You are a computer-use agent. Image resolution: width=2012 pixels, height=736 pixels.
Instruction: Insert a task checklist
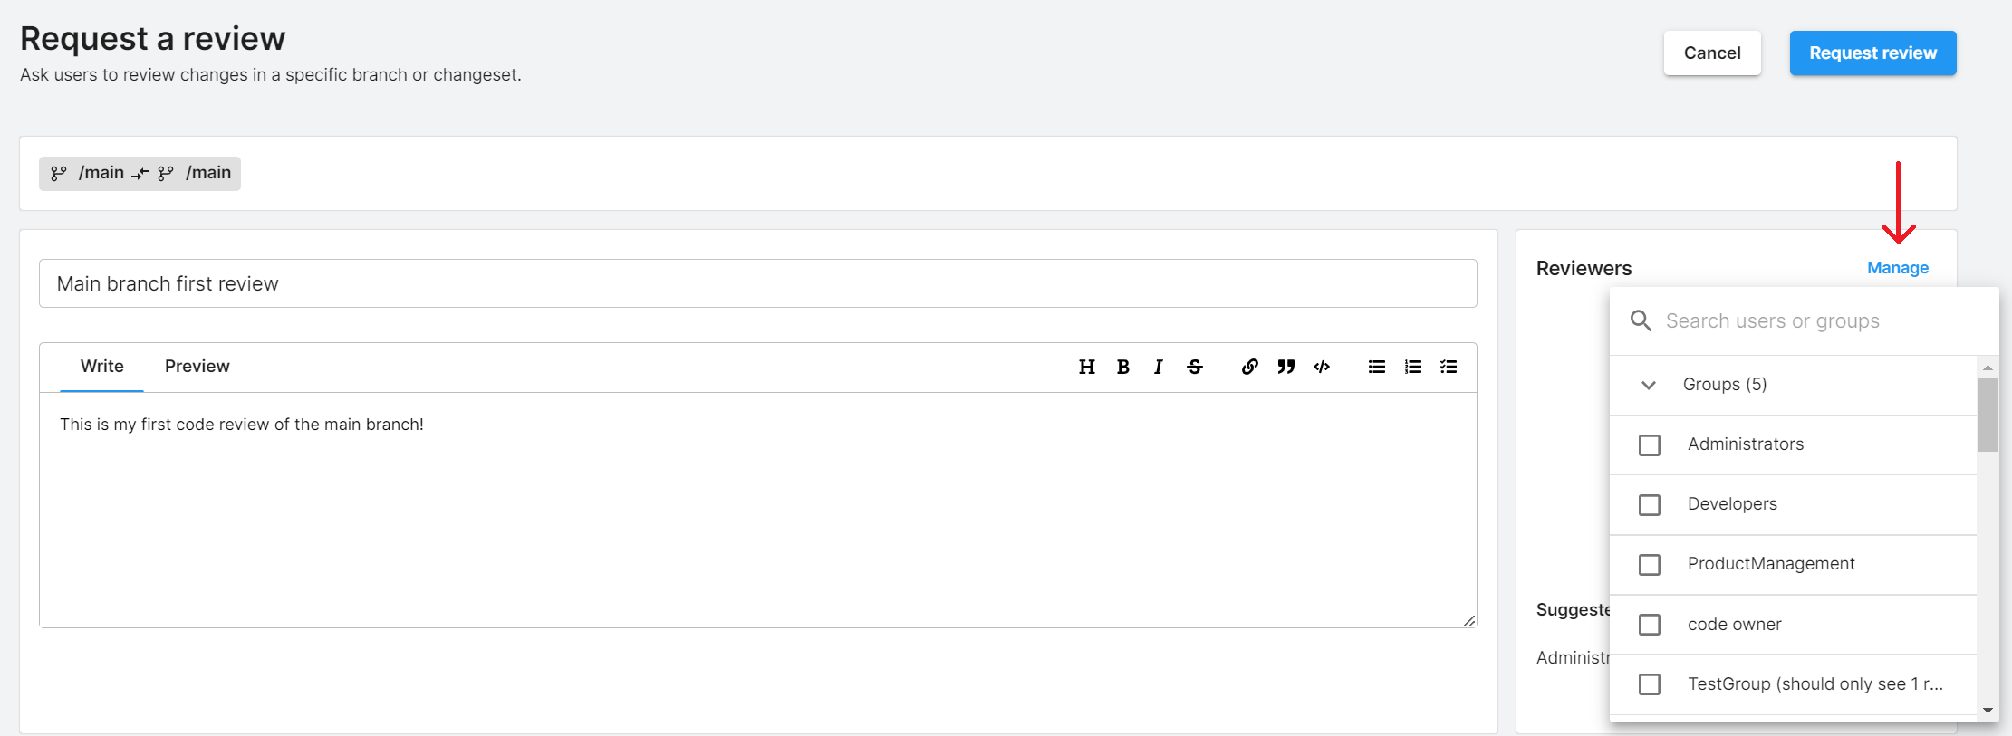tap(1449, 367)
